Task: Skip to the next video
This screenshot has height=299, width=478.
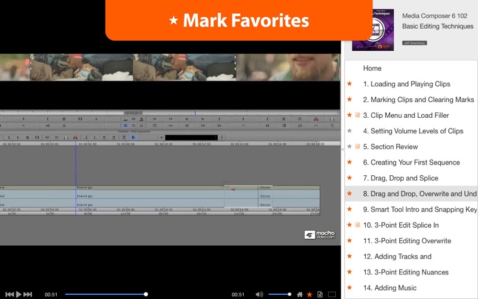Action: pyautogui.click(x=27, y=294)
